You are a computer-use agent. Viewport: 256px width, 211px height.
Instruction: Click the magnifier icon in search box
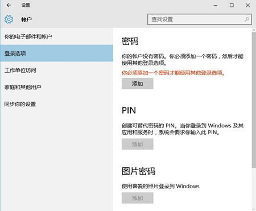pyautogui.click(x=247, y=19)
